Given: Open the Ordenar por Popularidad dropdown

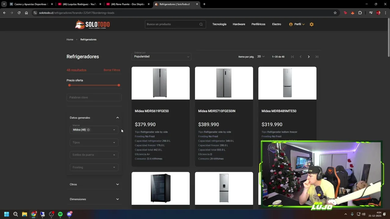Looking at the screenshot, I should [161, 56].
